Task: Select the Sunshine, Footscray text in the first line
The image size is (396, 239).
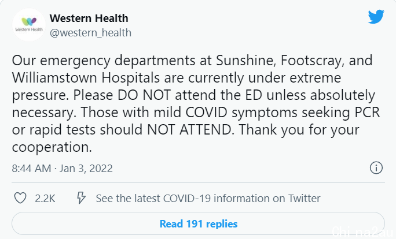Action: [x=280, y=61]
